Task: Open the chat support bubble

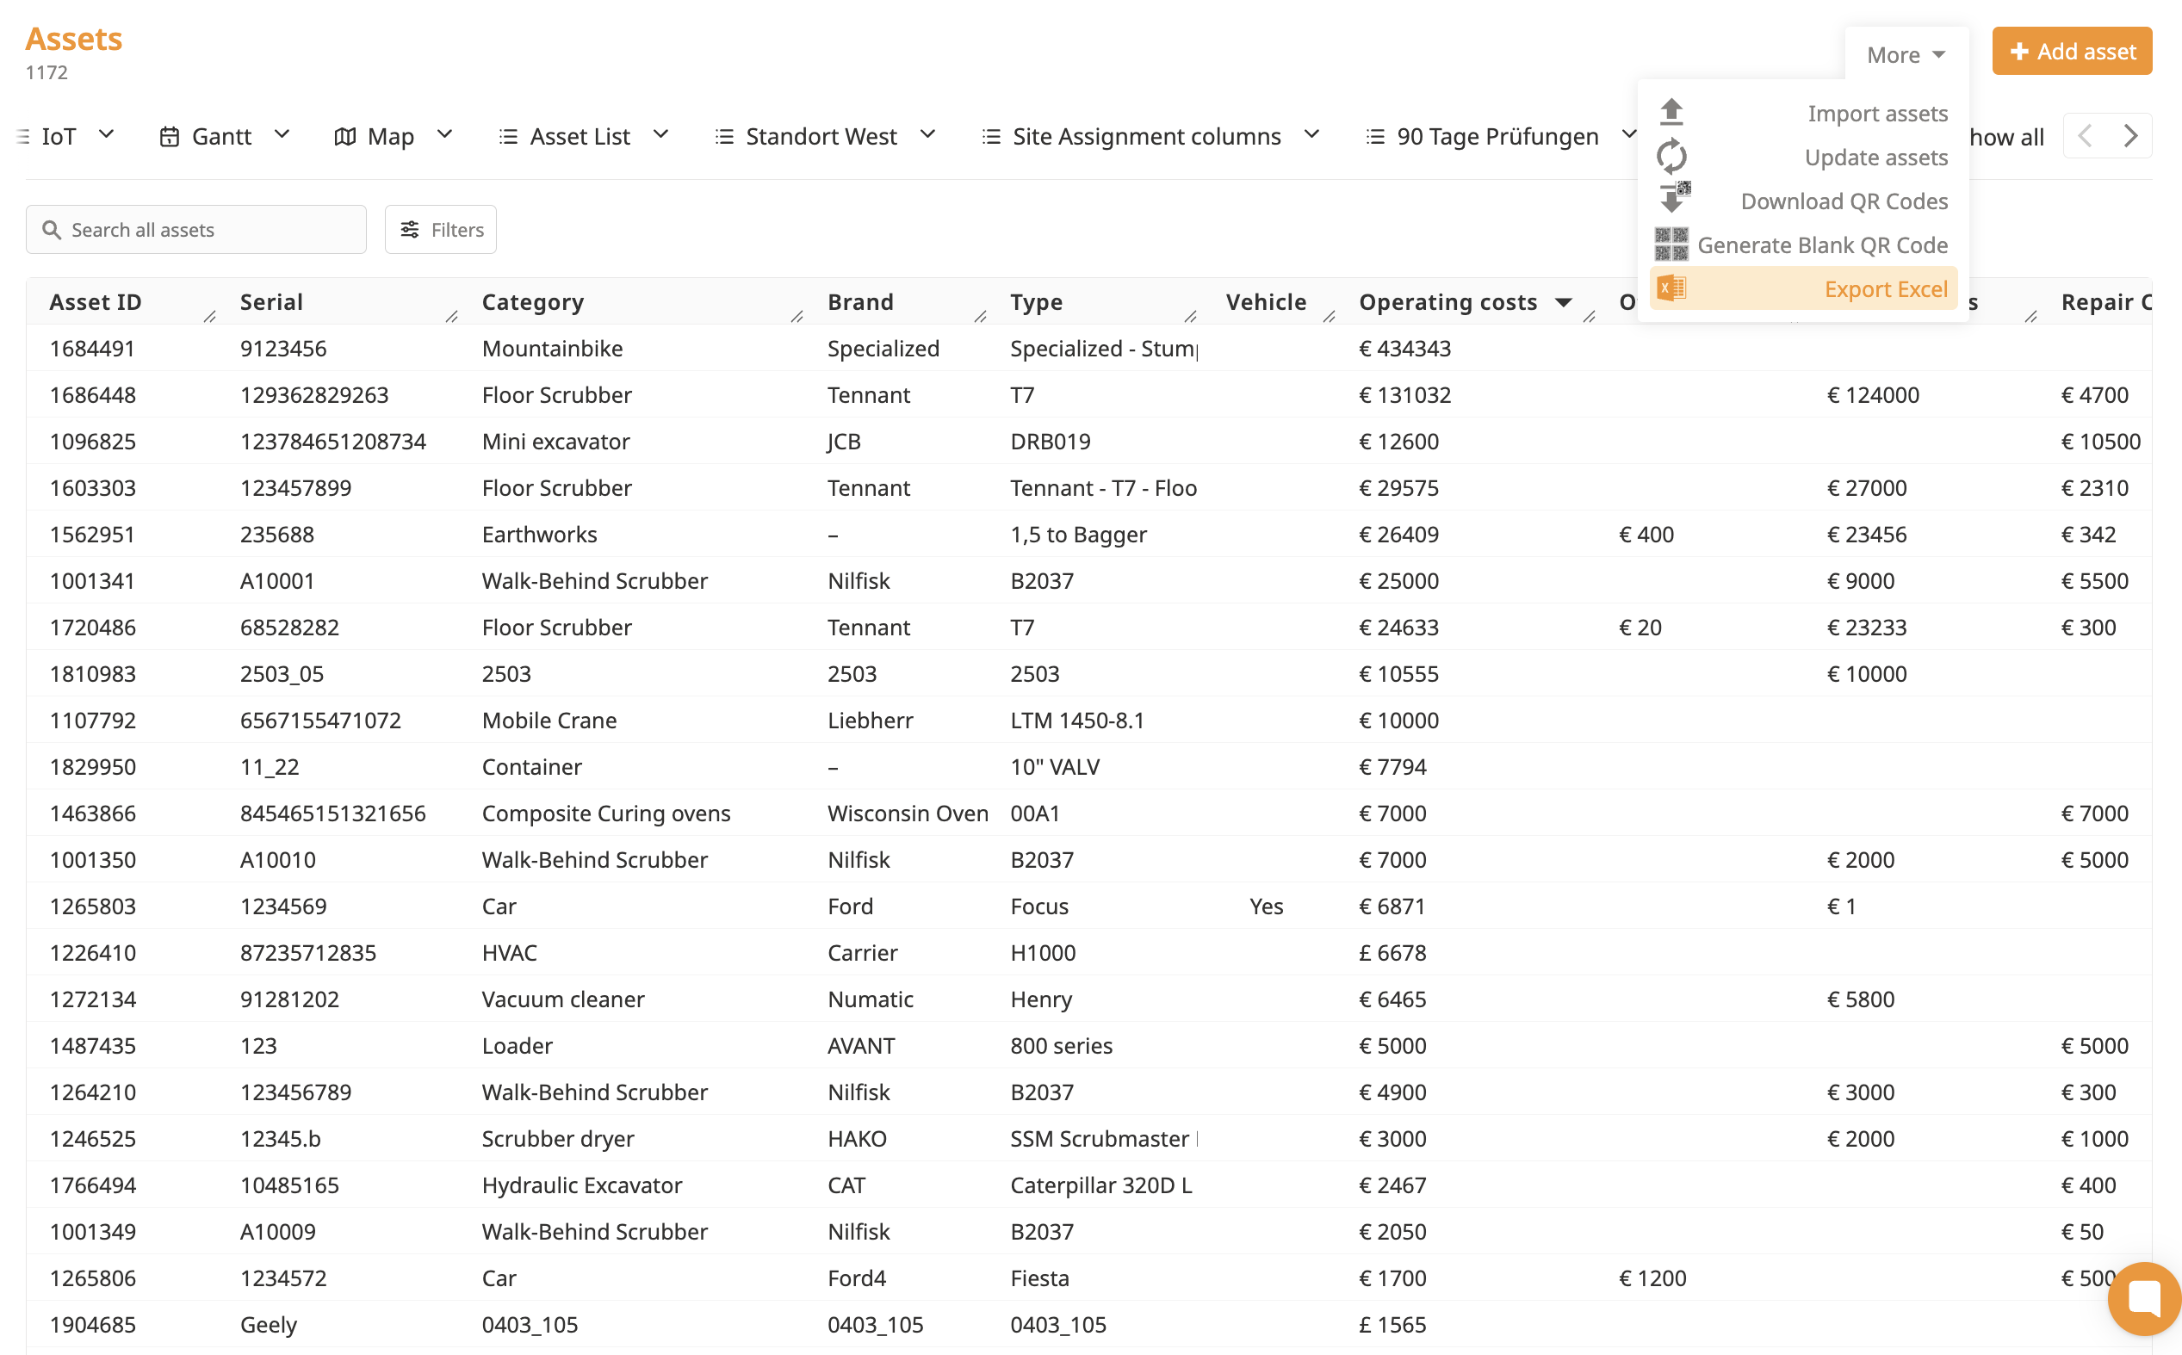Action: [2143, 1297]
